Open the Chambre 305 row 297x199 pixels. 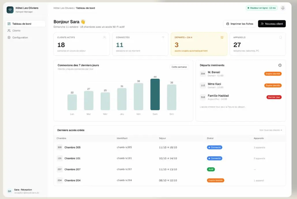tap(170, 147)
